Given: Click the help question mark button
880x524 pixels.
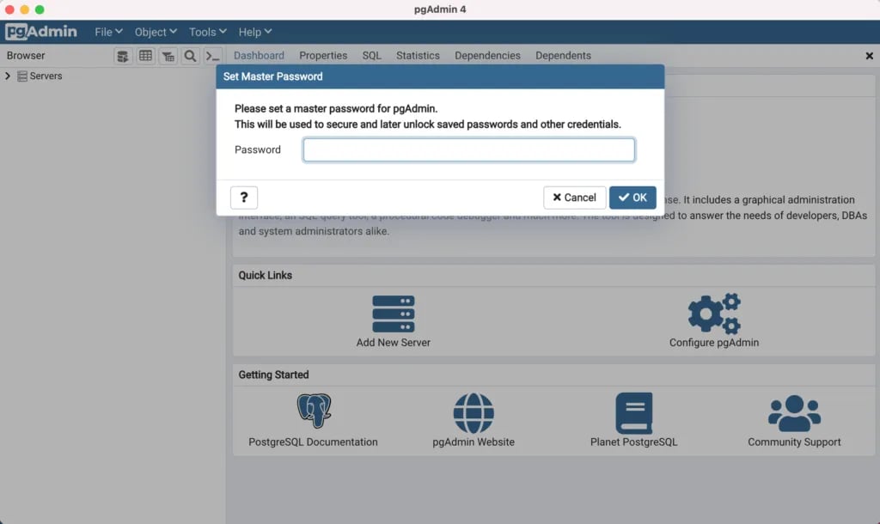Looking at the screenshot, I should 243,198.
